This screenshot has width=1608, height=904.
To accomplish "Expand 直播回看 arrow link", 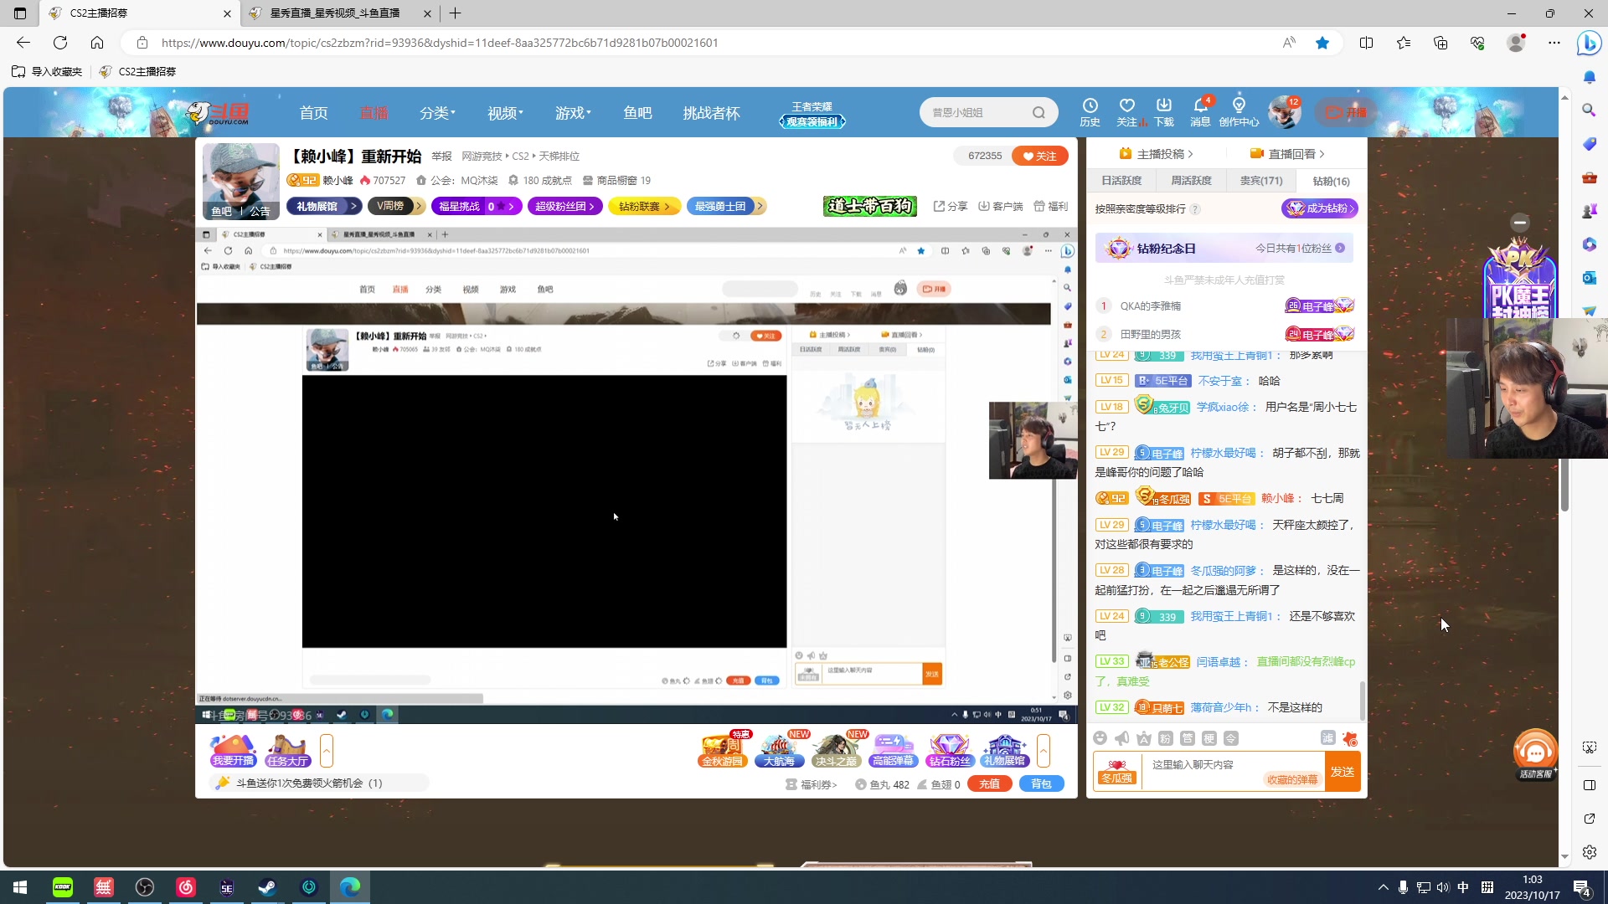I will click(1287, 154).
